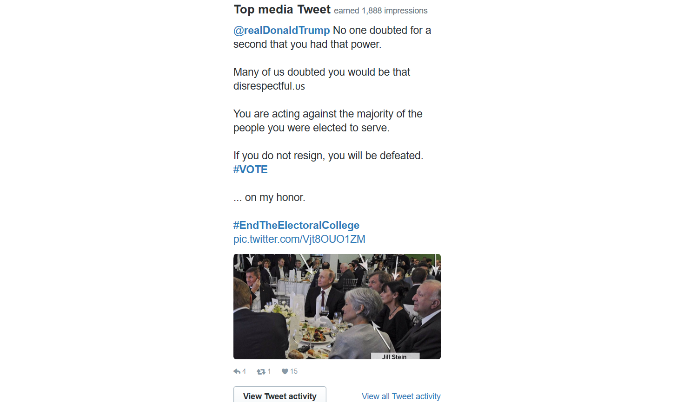677x402 pixels.
Task: Click the reply count number 4
Action: click(244, 371)
